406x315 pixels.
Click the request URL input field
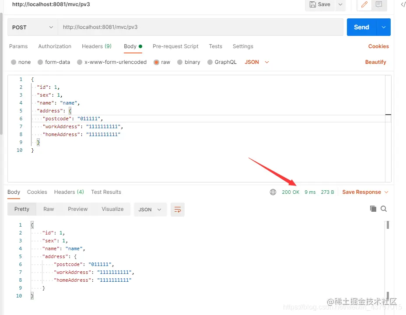[200, 27]
